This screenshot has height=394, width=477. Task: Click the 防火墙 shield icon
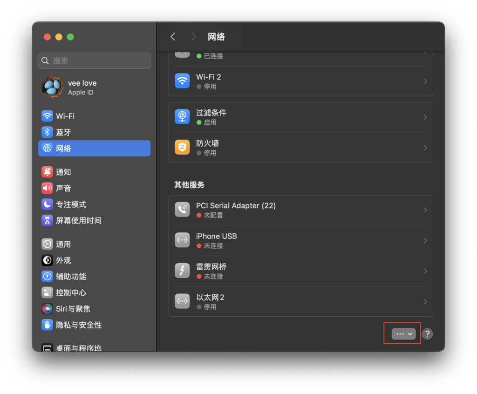(x=182, y=147)
